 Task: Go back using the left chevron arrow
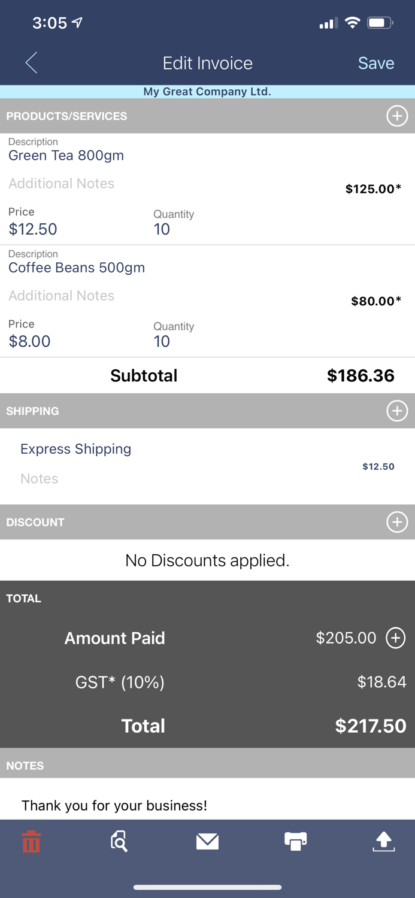(31, 62)
